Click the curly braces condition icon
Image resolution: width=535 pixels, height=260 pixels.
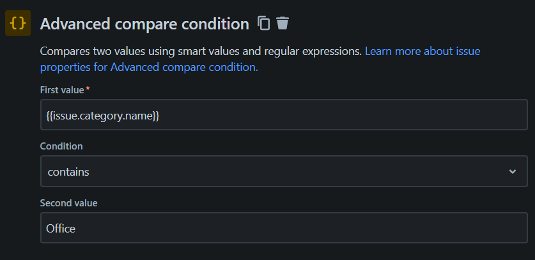click(19, 24)
